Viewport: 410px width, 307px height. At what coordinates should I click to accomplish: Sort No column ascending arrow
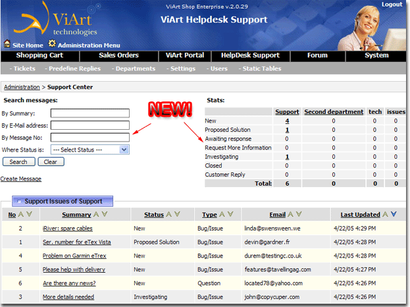coord(21,214)
